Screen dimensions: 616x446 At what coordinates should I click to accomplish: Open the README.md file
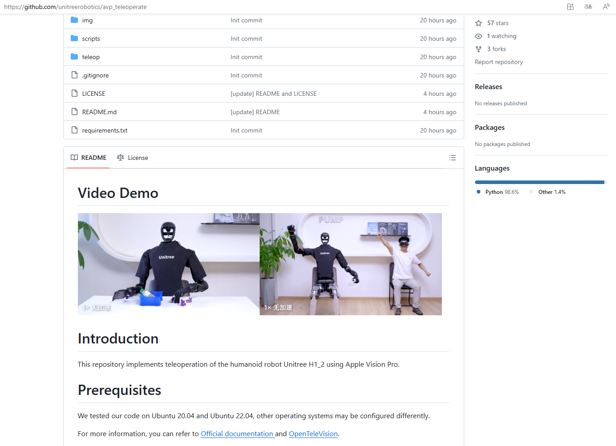coord(99,112)
